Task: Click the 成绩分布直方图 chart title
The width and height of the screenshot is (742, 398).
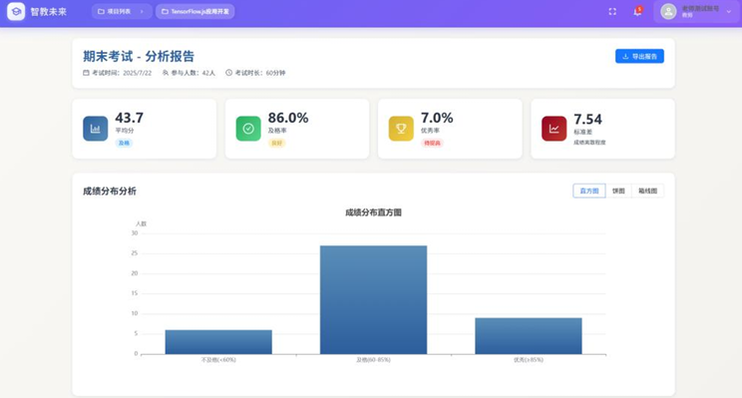Action: pyautogui.click(x=373, y=212)
